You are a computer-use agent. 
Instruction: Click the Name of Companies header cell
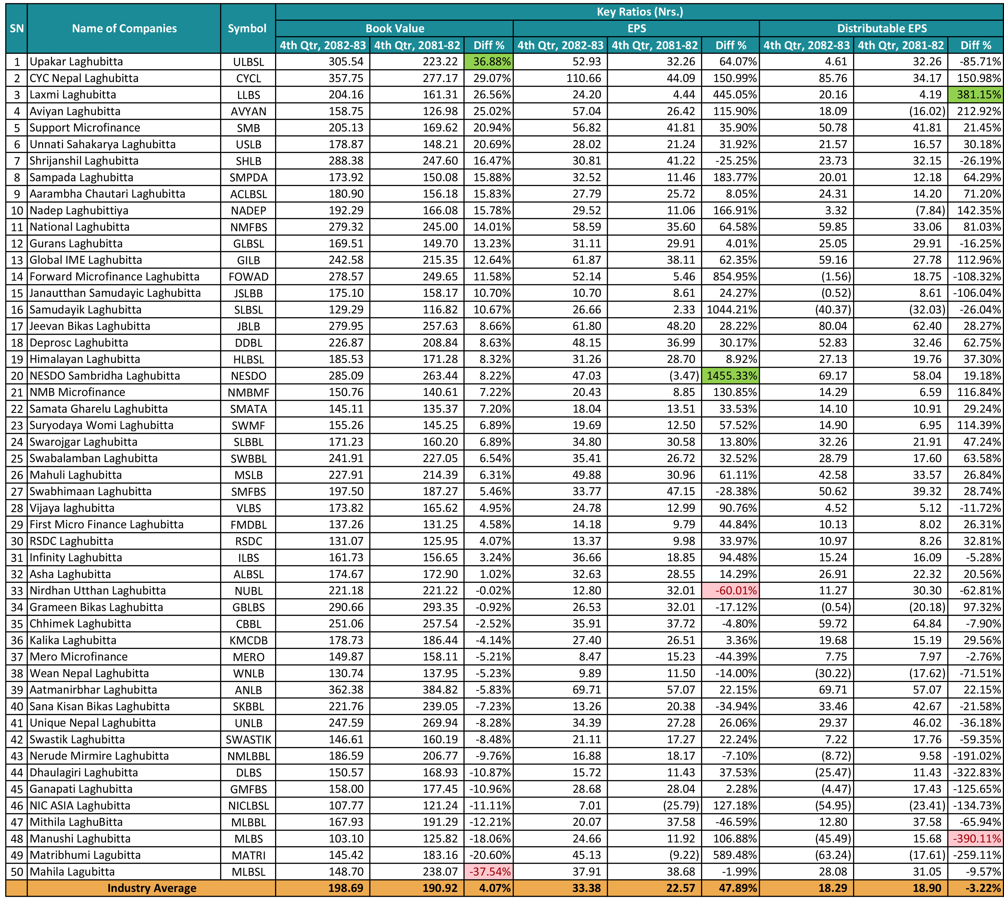[x=124, y=29]
